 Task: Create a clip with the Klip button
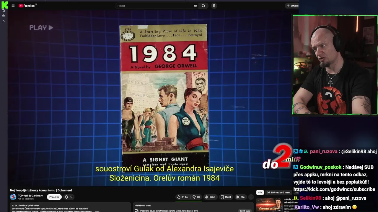pos(240,197)
